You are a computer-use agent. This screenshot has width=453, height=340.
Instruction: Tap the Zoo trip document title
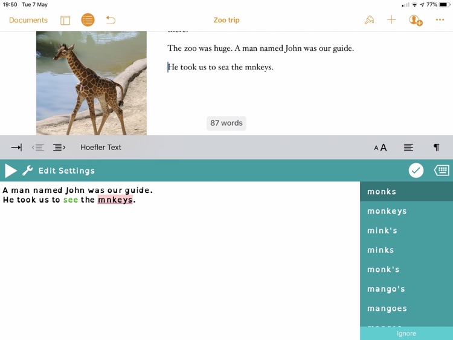226,20
